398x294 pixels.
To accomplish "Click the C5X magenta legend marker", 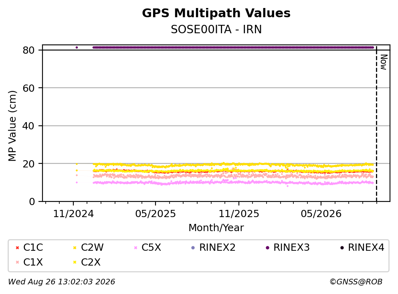I will 135,248.
